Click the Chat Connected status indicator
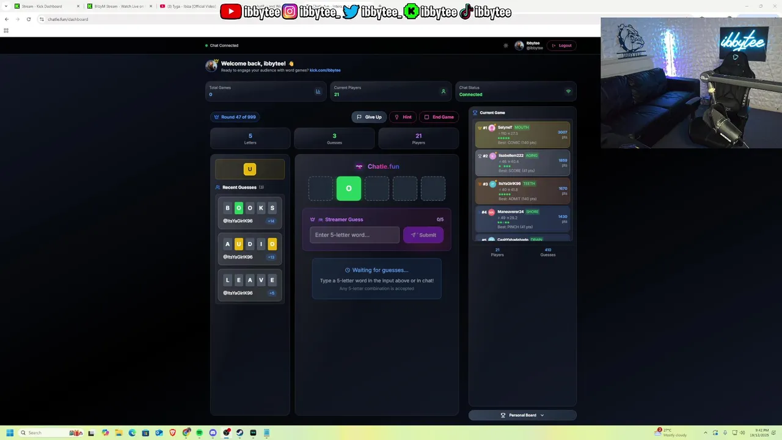This screenshot has width=782, height=440. (x=222, y=45)
